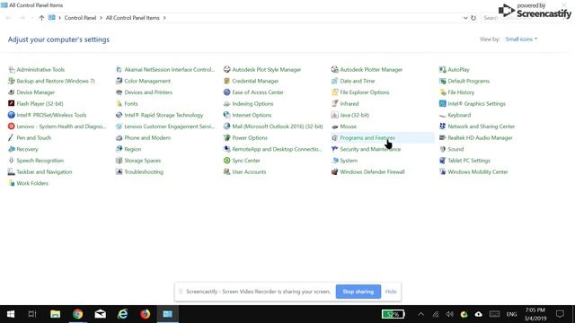Select All Control Panel Items breadcrumb

[133, 18]
